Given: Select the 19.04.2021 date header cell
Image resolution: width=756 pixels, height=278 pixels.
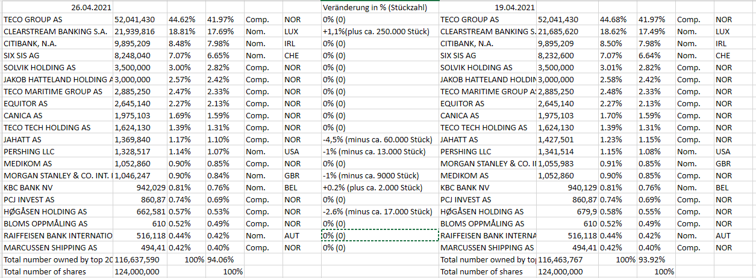Looking at the screenshot, I should 514,7.
